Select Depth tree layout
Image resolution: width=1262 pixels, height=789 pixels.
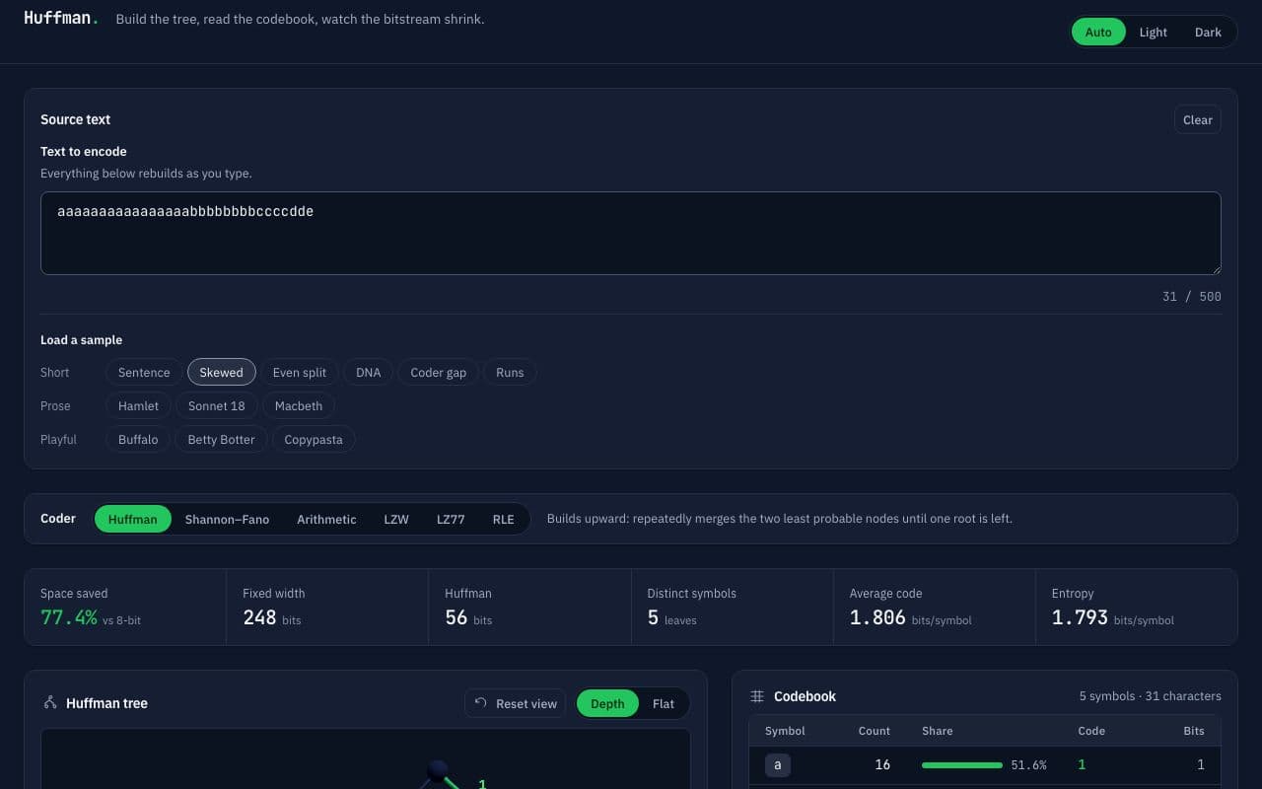pos(607,703)
